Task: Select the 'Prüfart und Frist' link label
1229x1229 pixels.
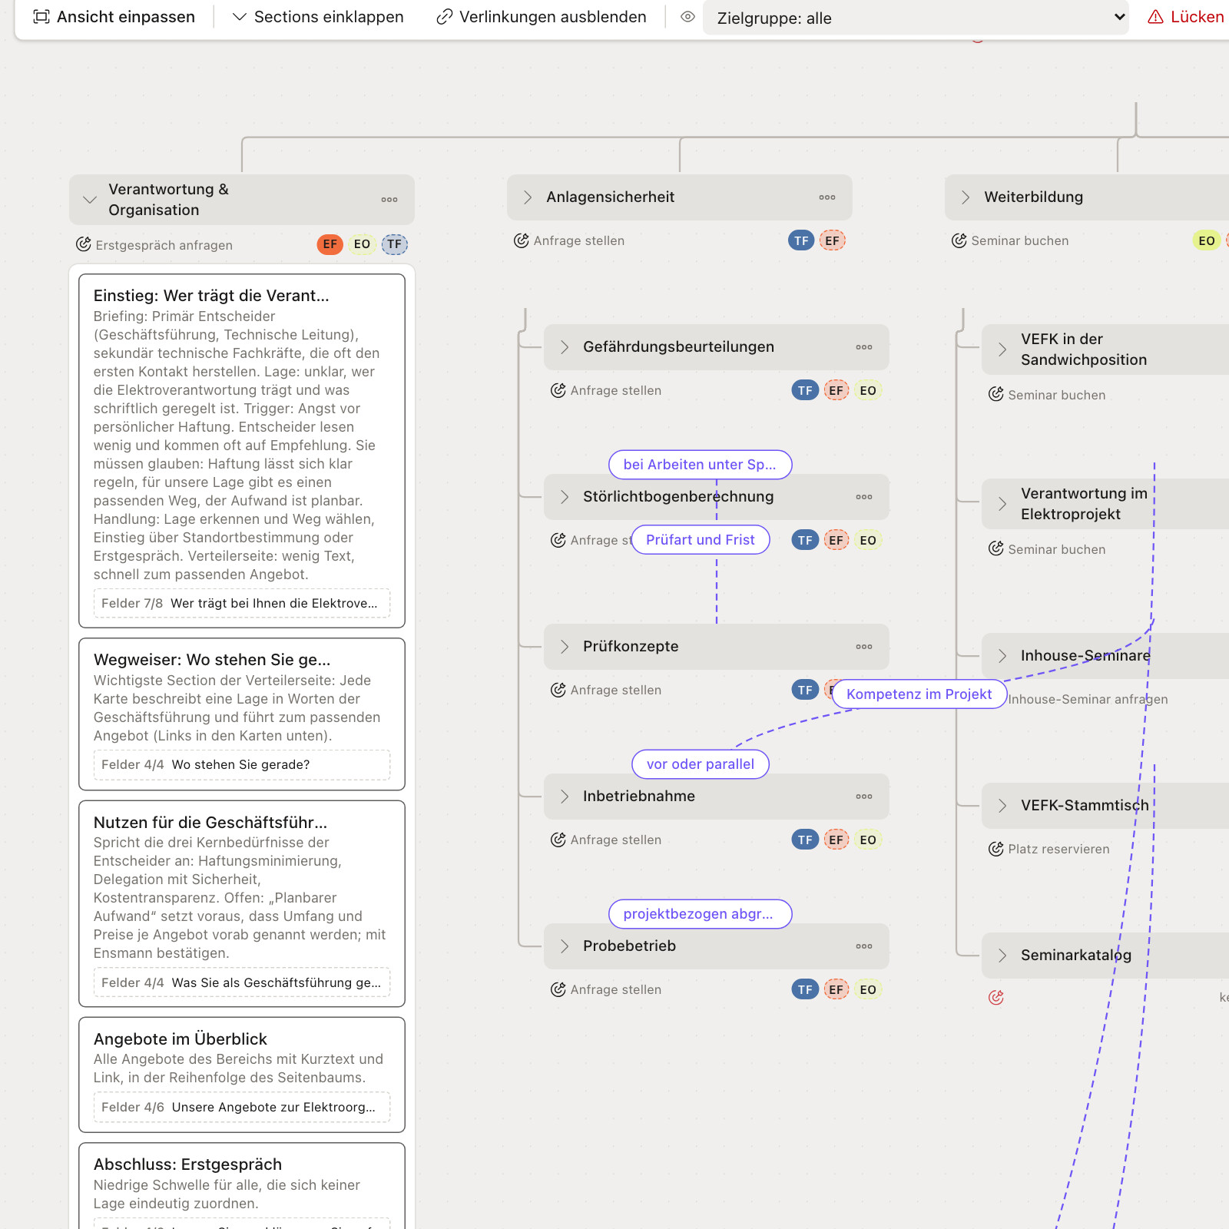Action: pos(701,540)
